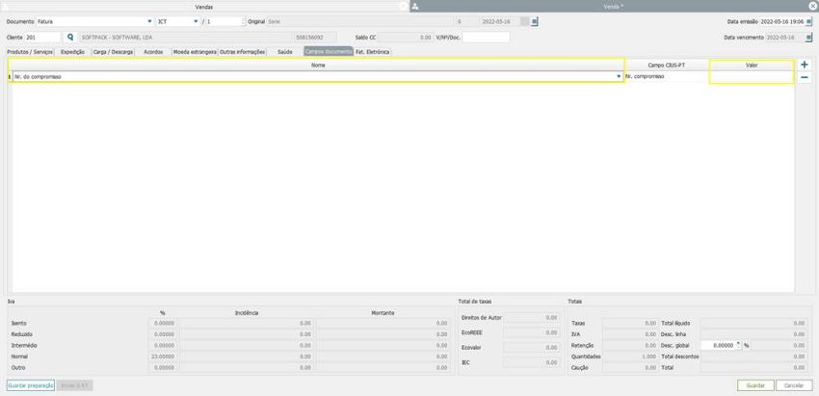
Task: Click the Cliente number input field
Action: tap(42, 37)
